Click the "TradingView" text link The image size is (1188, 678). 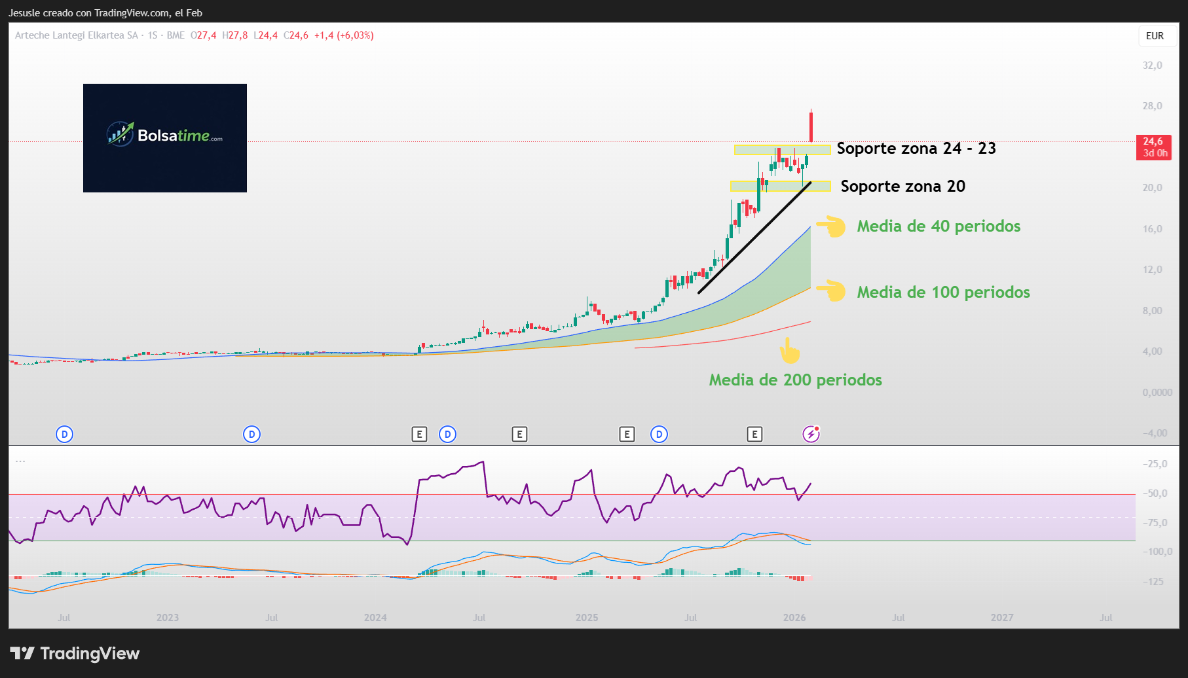(90, 653)
